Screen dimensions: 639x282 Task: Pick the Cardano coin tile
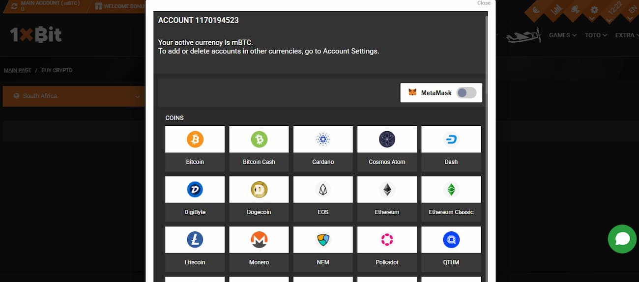pyautogui.click(x=323, y=148)
